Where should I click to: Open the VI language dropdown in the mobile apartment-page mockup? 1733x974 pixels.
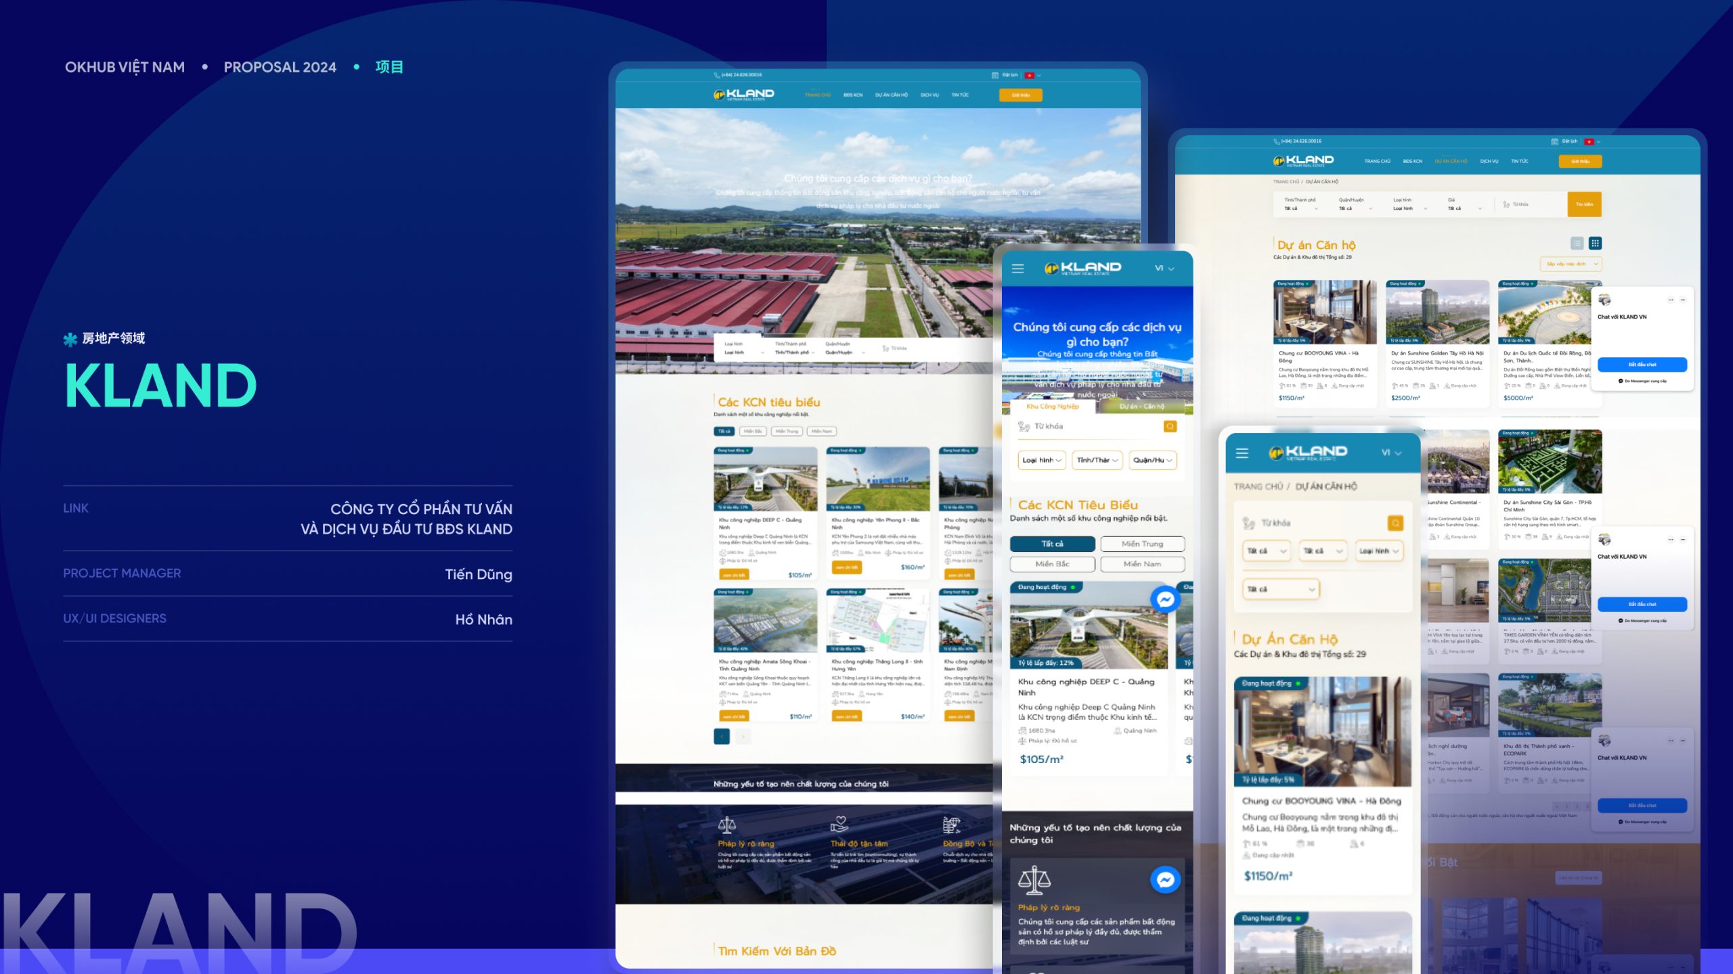coord(1391,453)
